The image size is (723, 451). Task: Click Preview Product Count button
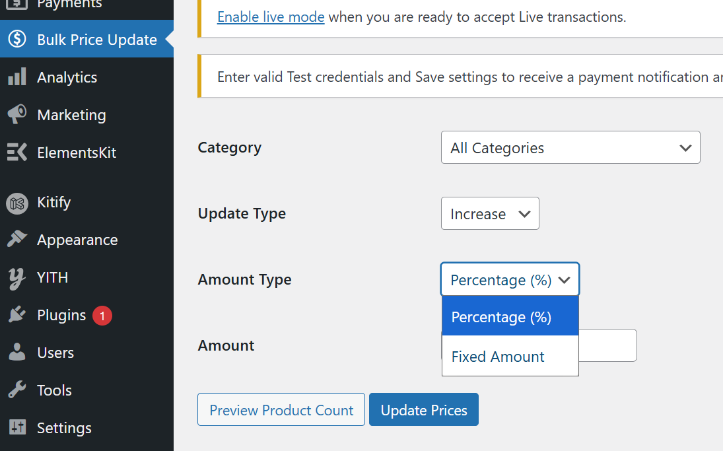pyautogui.click(x=281, y=410)
